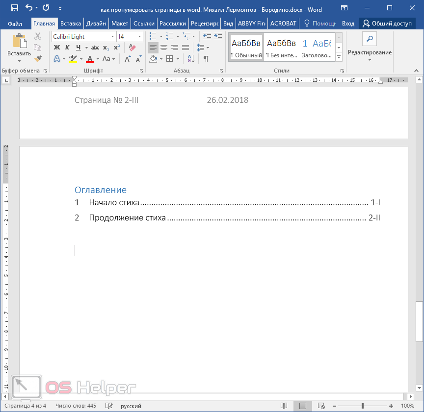Align text left
This screenshot has width=424, height=412.
153,48
